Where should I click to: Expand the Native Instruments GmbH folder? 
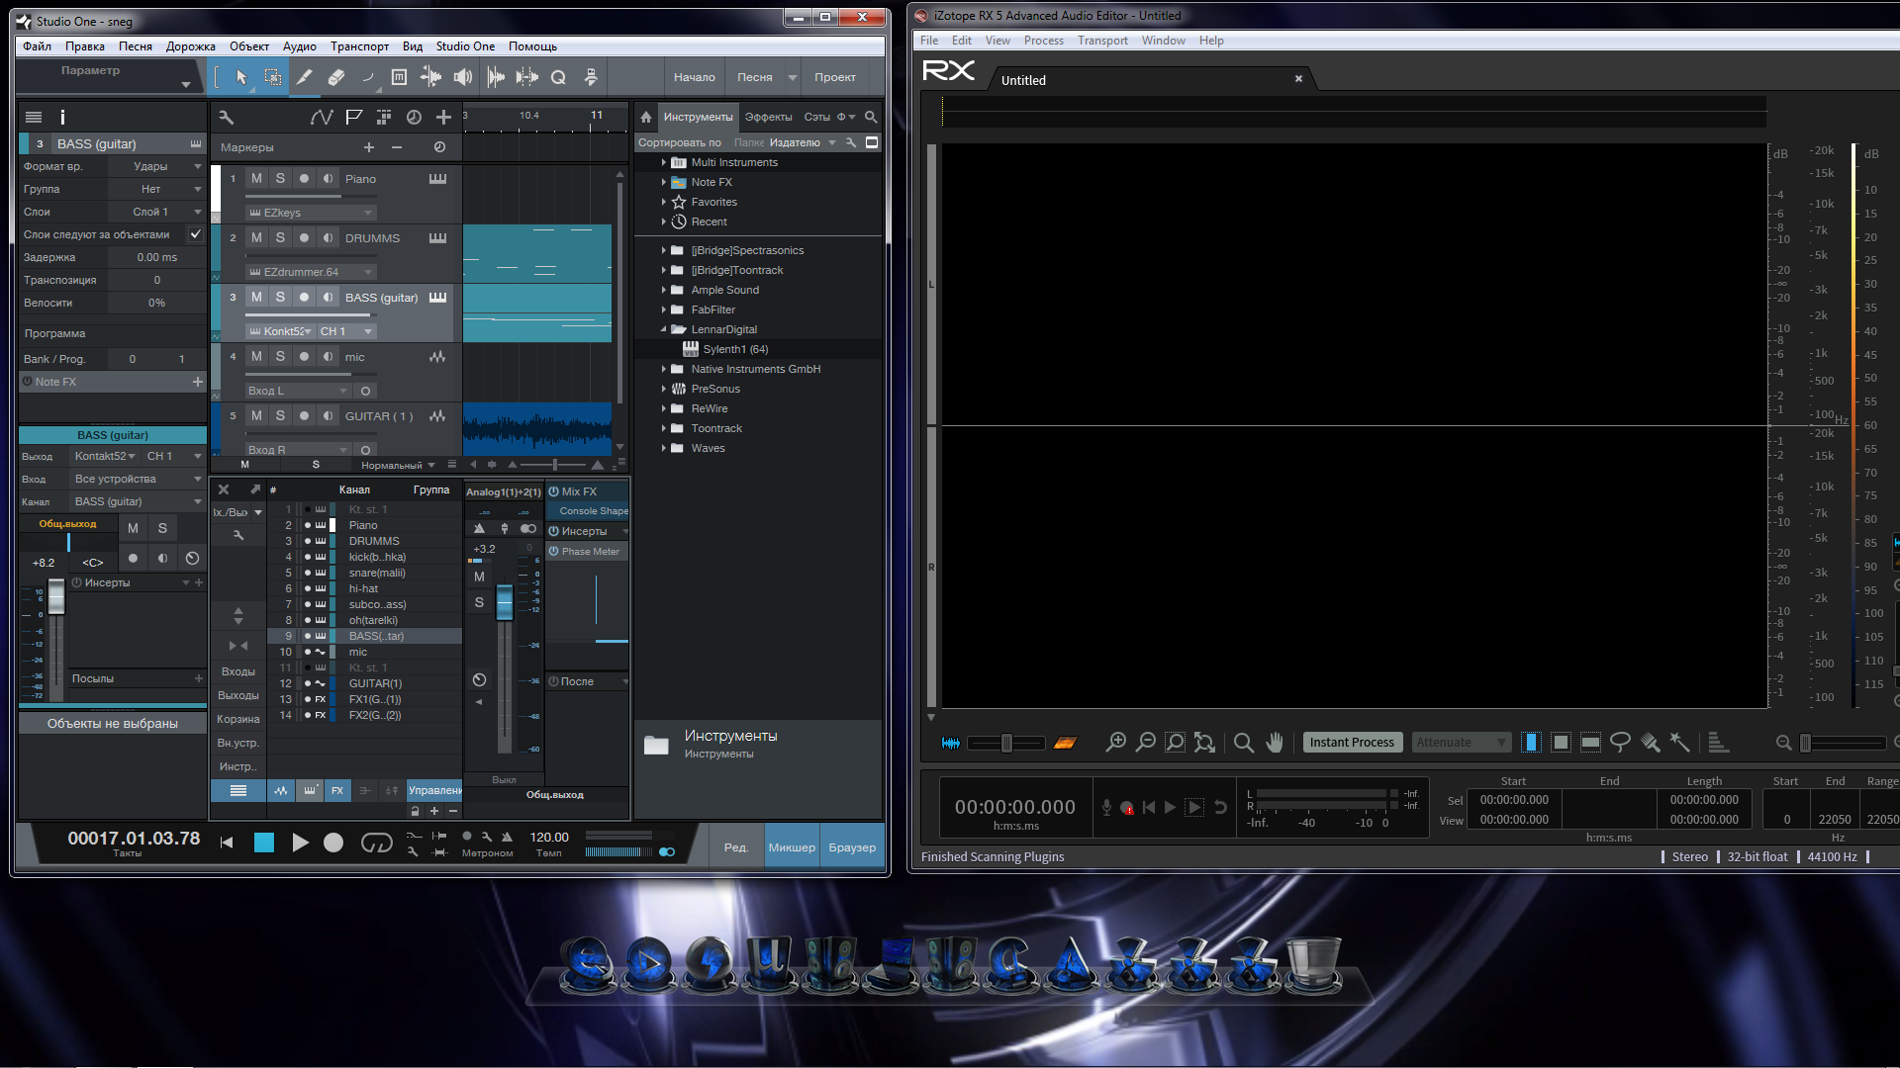664,369
